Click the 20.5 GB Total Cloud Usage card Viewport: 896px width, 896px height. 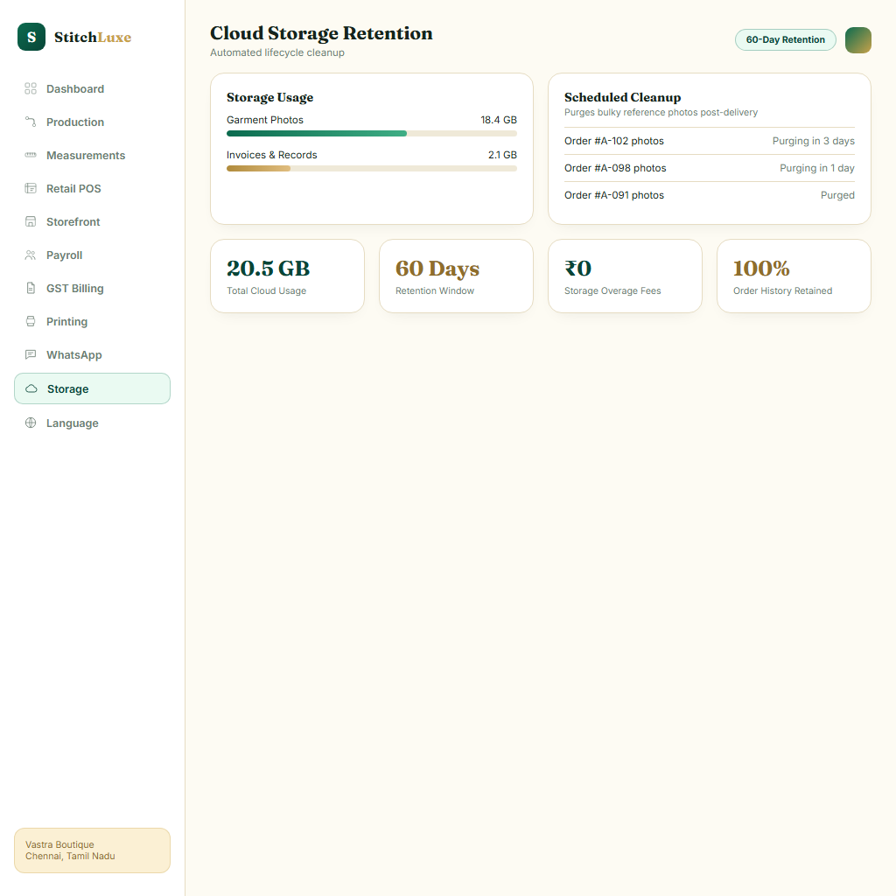tap(287, 276)
